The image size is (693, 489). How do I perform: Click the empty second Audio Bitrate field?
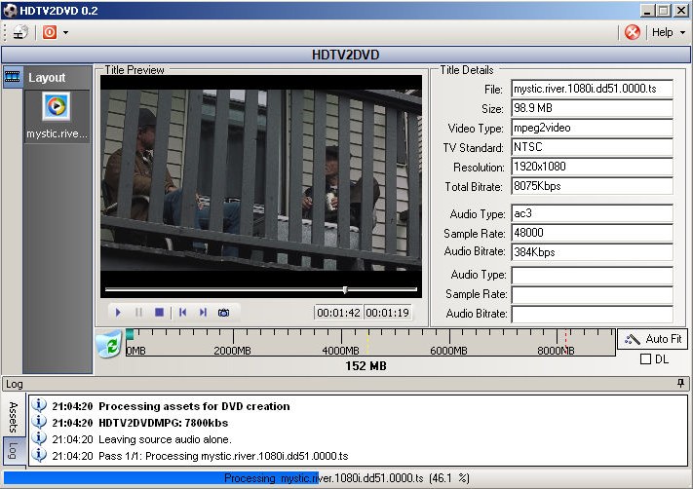click(x=593, y=314)
